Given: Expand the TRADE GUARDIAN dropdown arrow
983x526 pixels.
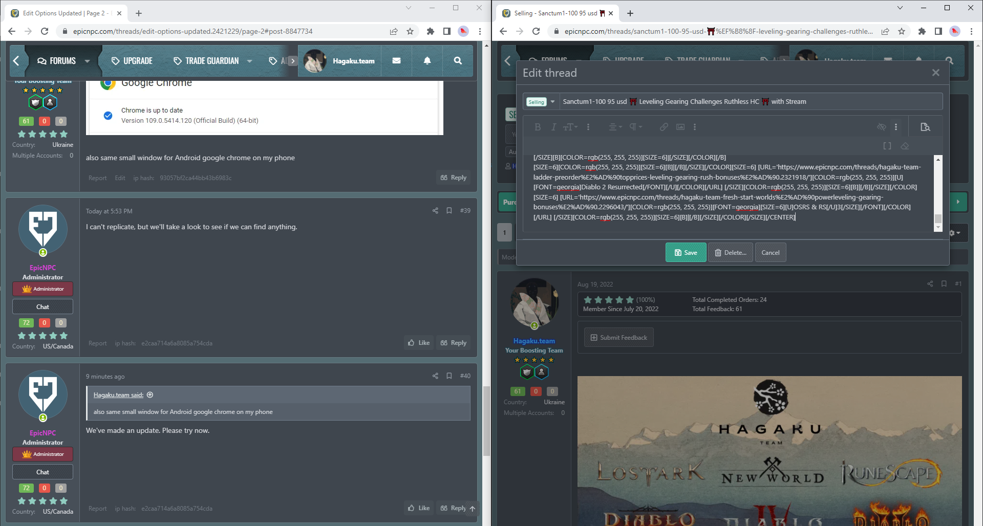Looking at the screenshot, I should pyautogui.click(x=250, y=61).
